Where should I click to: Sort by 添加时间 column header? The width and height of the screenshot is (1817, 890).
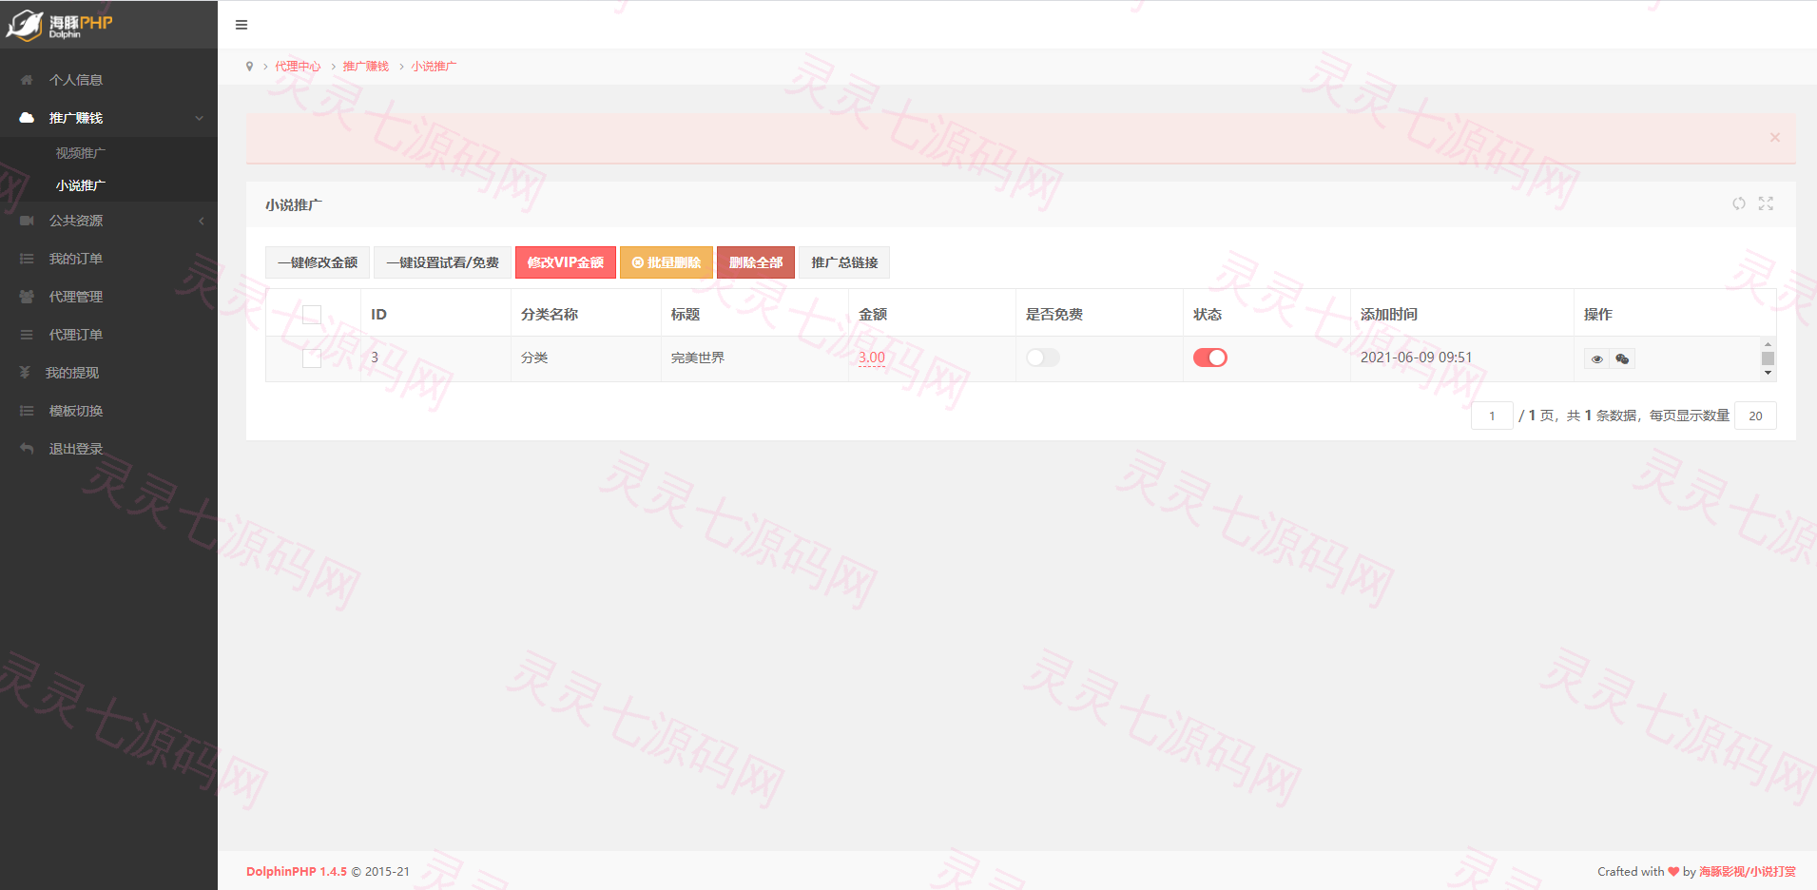(x=1389, y=315)
